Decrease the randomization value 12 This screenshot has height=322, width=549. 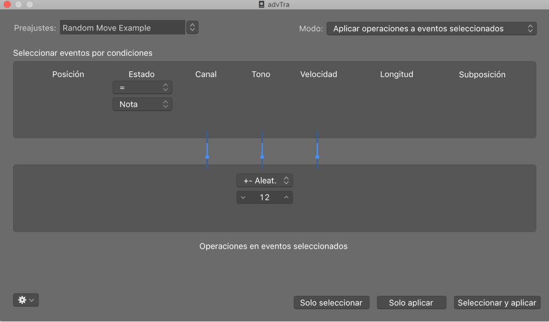[243, 197]
